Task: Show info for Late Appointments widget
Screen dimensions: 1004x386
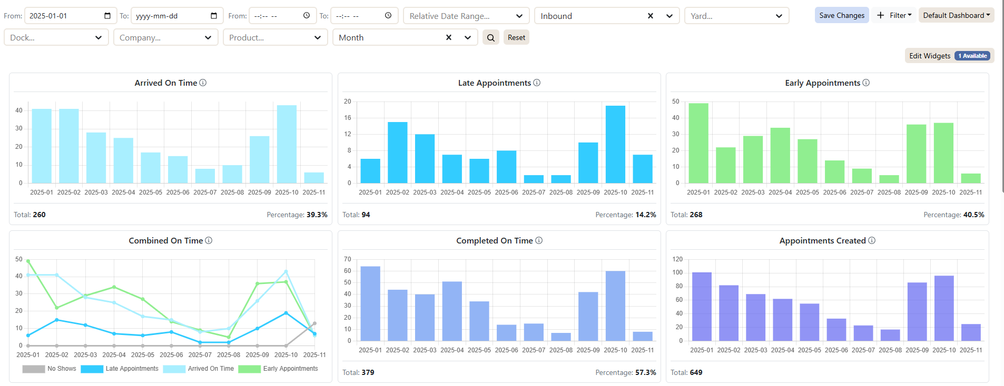Action: point(537,83)
